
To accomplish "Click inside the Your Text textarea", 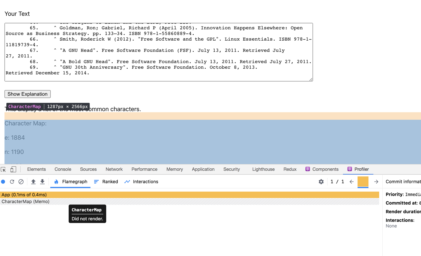I will pos(159,52).
